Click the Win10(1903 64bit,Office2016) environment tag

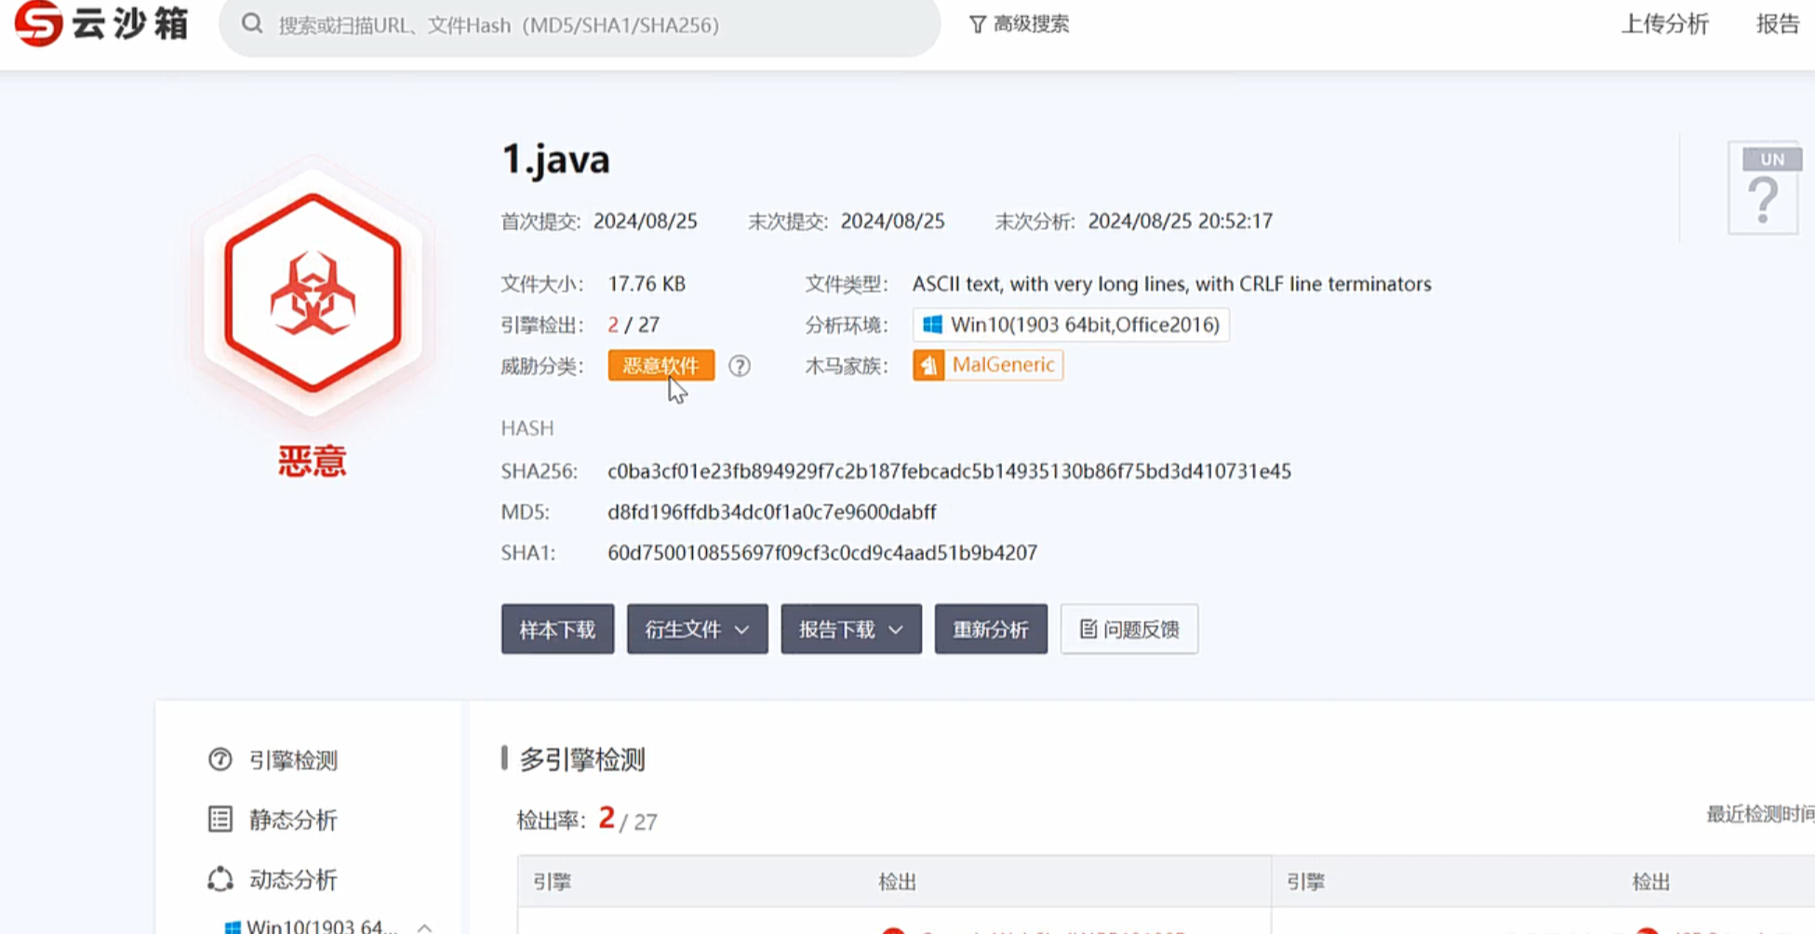pos(1071,325)
